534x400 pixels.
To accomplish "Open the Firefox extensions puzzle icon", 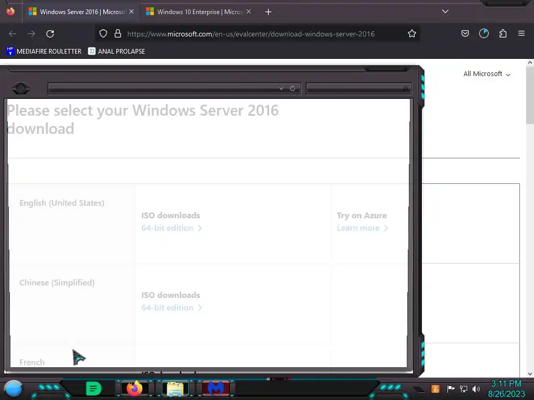I will pos(503,33).
